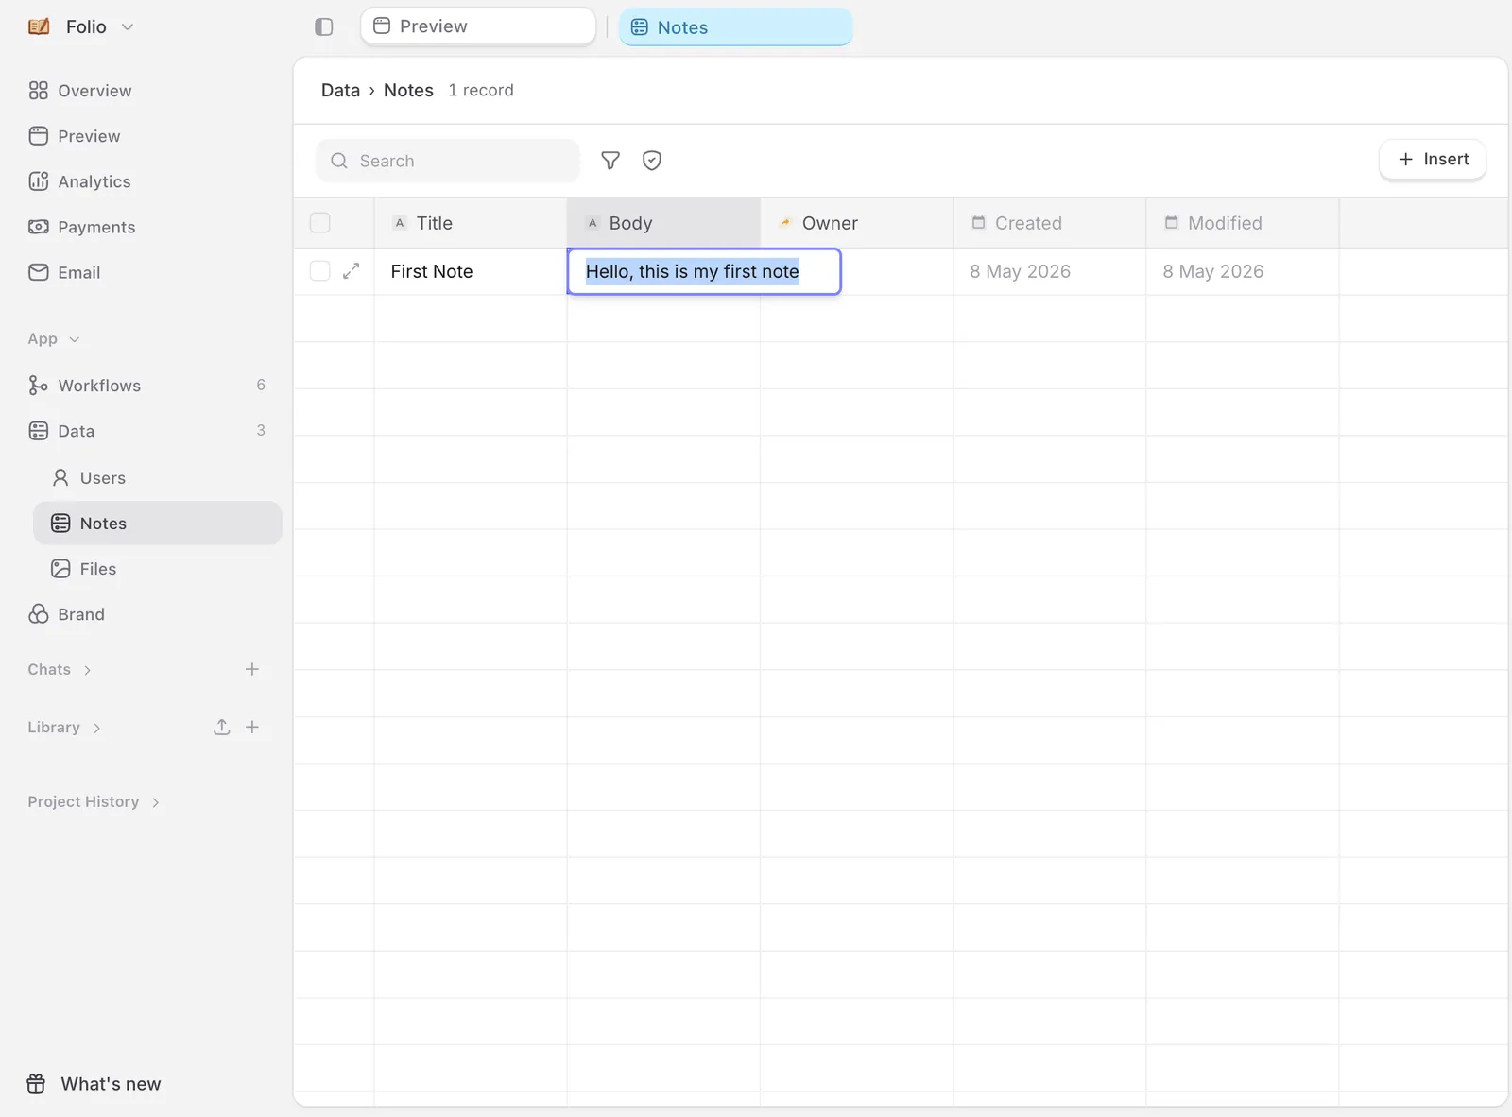1512x1117 pixels.
Task: Click the Owner column link icon
Action: tap(785, 223)
